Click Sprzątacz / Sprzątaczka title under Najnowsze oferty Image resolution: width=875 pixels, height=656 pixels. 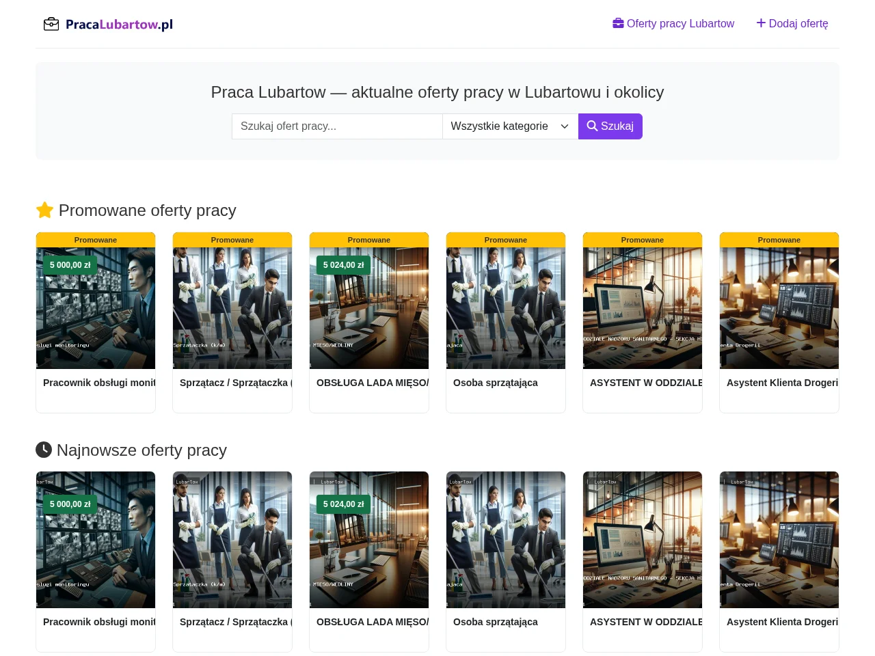pos(236,622)
